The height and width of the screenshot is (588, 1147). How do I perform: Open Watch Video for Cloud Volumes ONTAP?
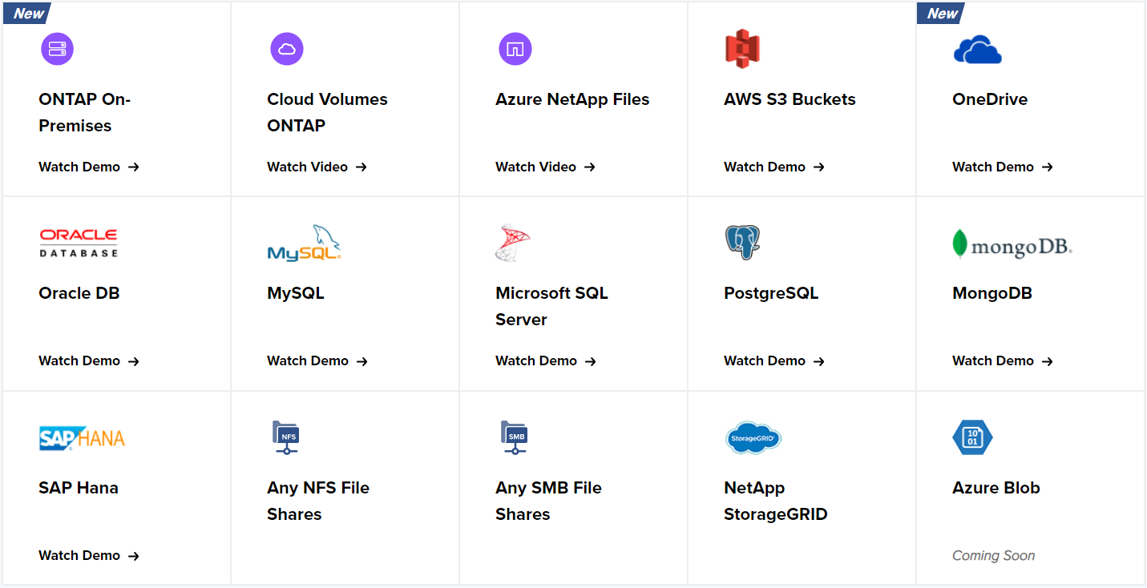317,167
